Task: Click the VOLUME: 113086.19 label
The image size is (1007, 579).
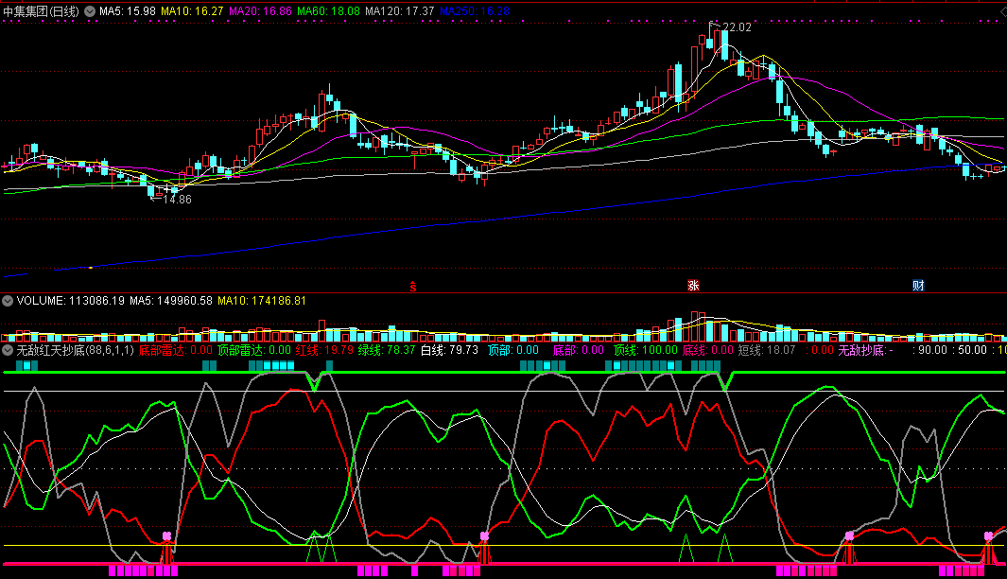Action: [x=71, y=301]
